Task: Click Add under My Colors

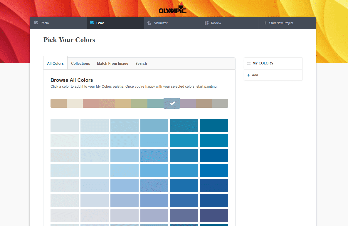Action: (253, 75)
